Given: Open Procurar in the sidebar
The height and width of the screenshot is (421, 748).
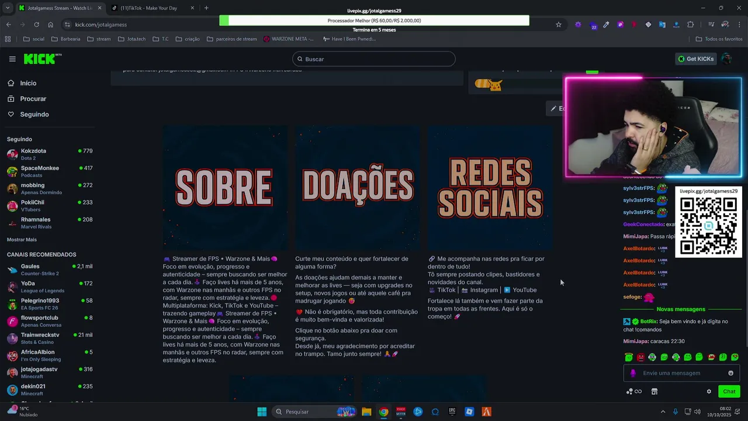Looking at the screenshot, I should (x=33, y=99).
